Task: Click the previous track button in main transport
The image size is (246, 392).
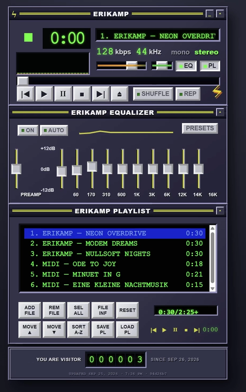Action: coord(26,94)
